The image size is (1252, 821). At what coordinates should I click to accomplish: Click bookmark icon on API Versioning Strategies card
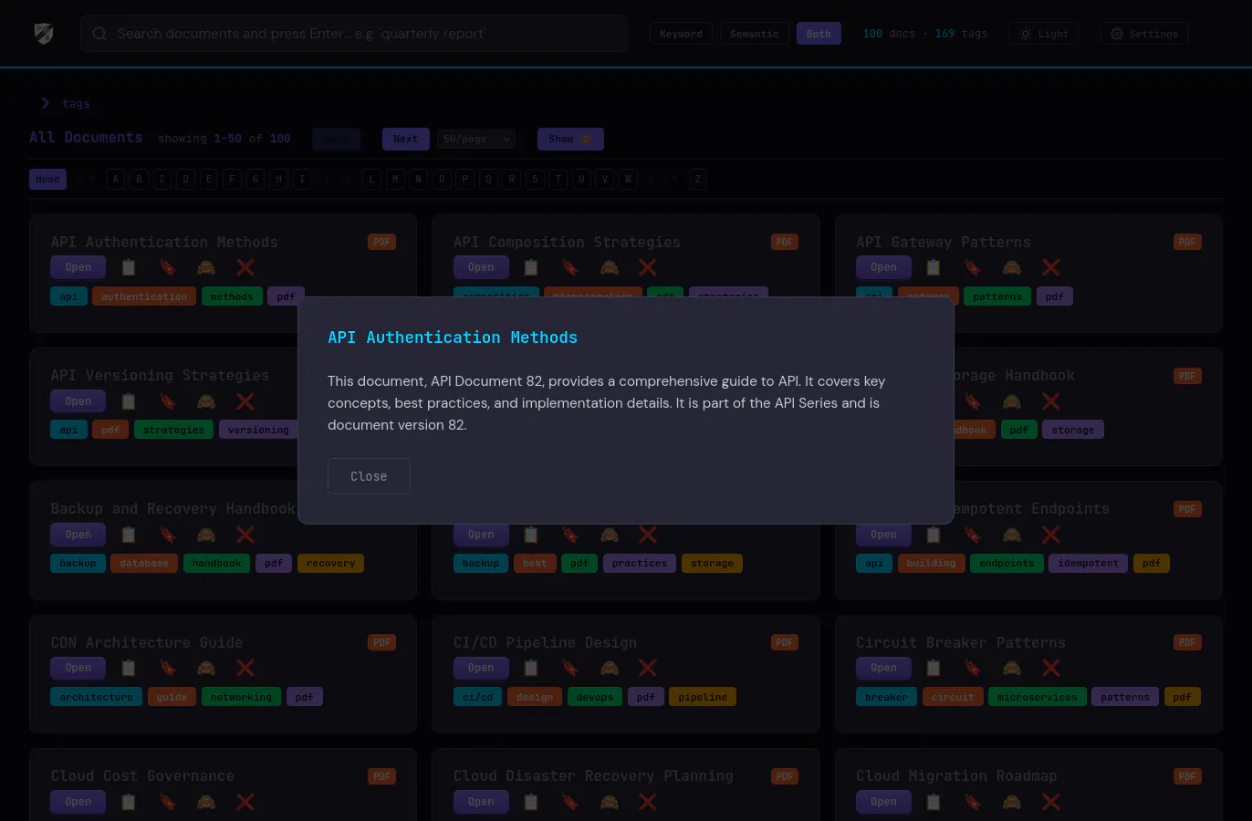click(168, 401)
